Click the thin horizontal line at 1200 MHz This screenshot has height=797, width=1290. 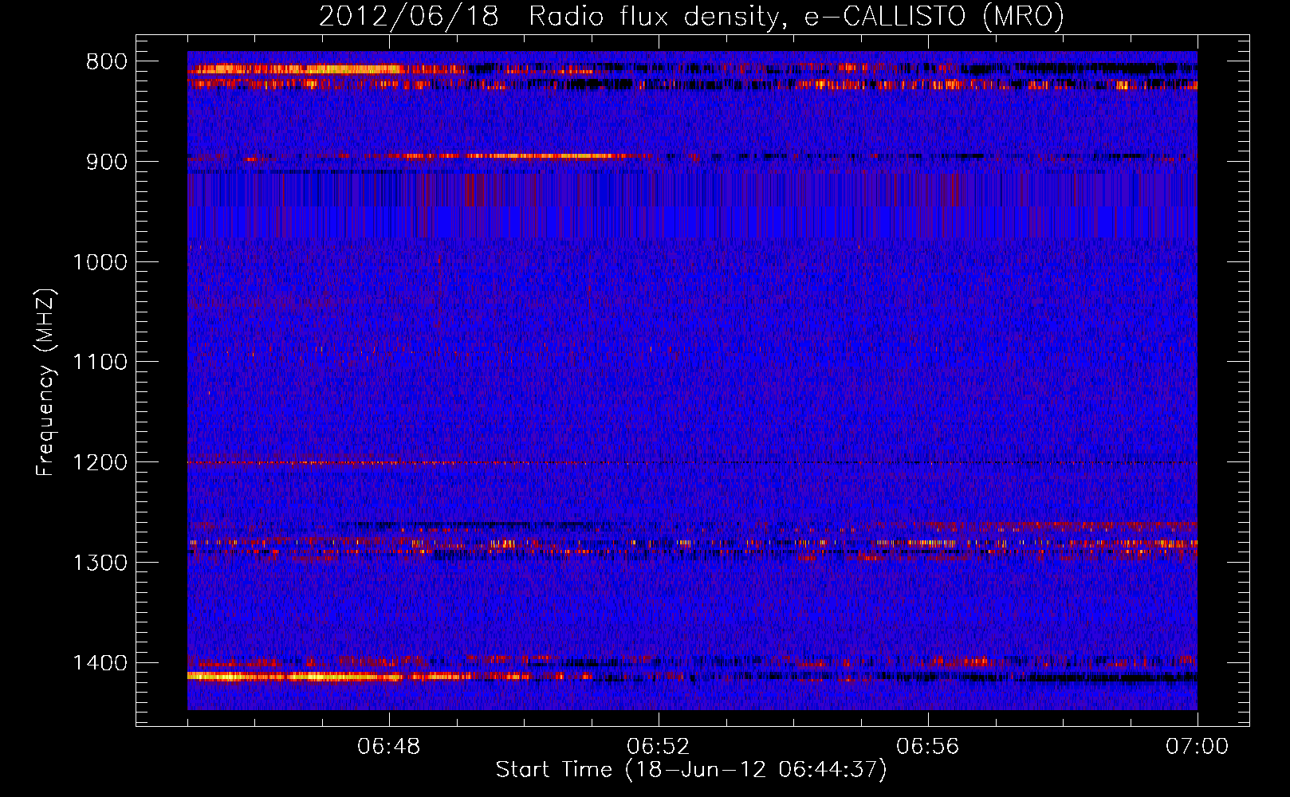pyautogui.click(x=692, y=463)
